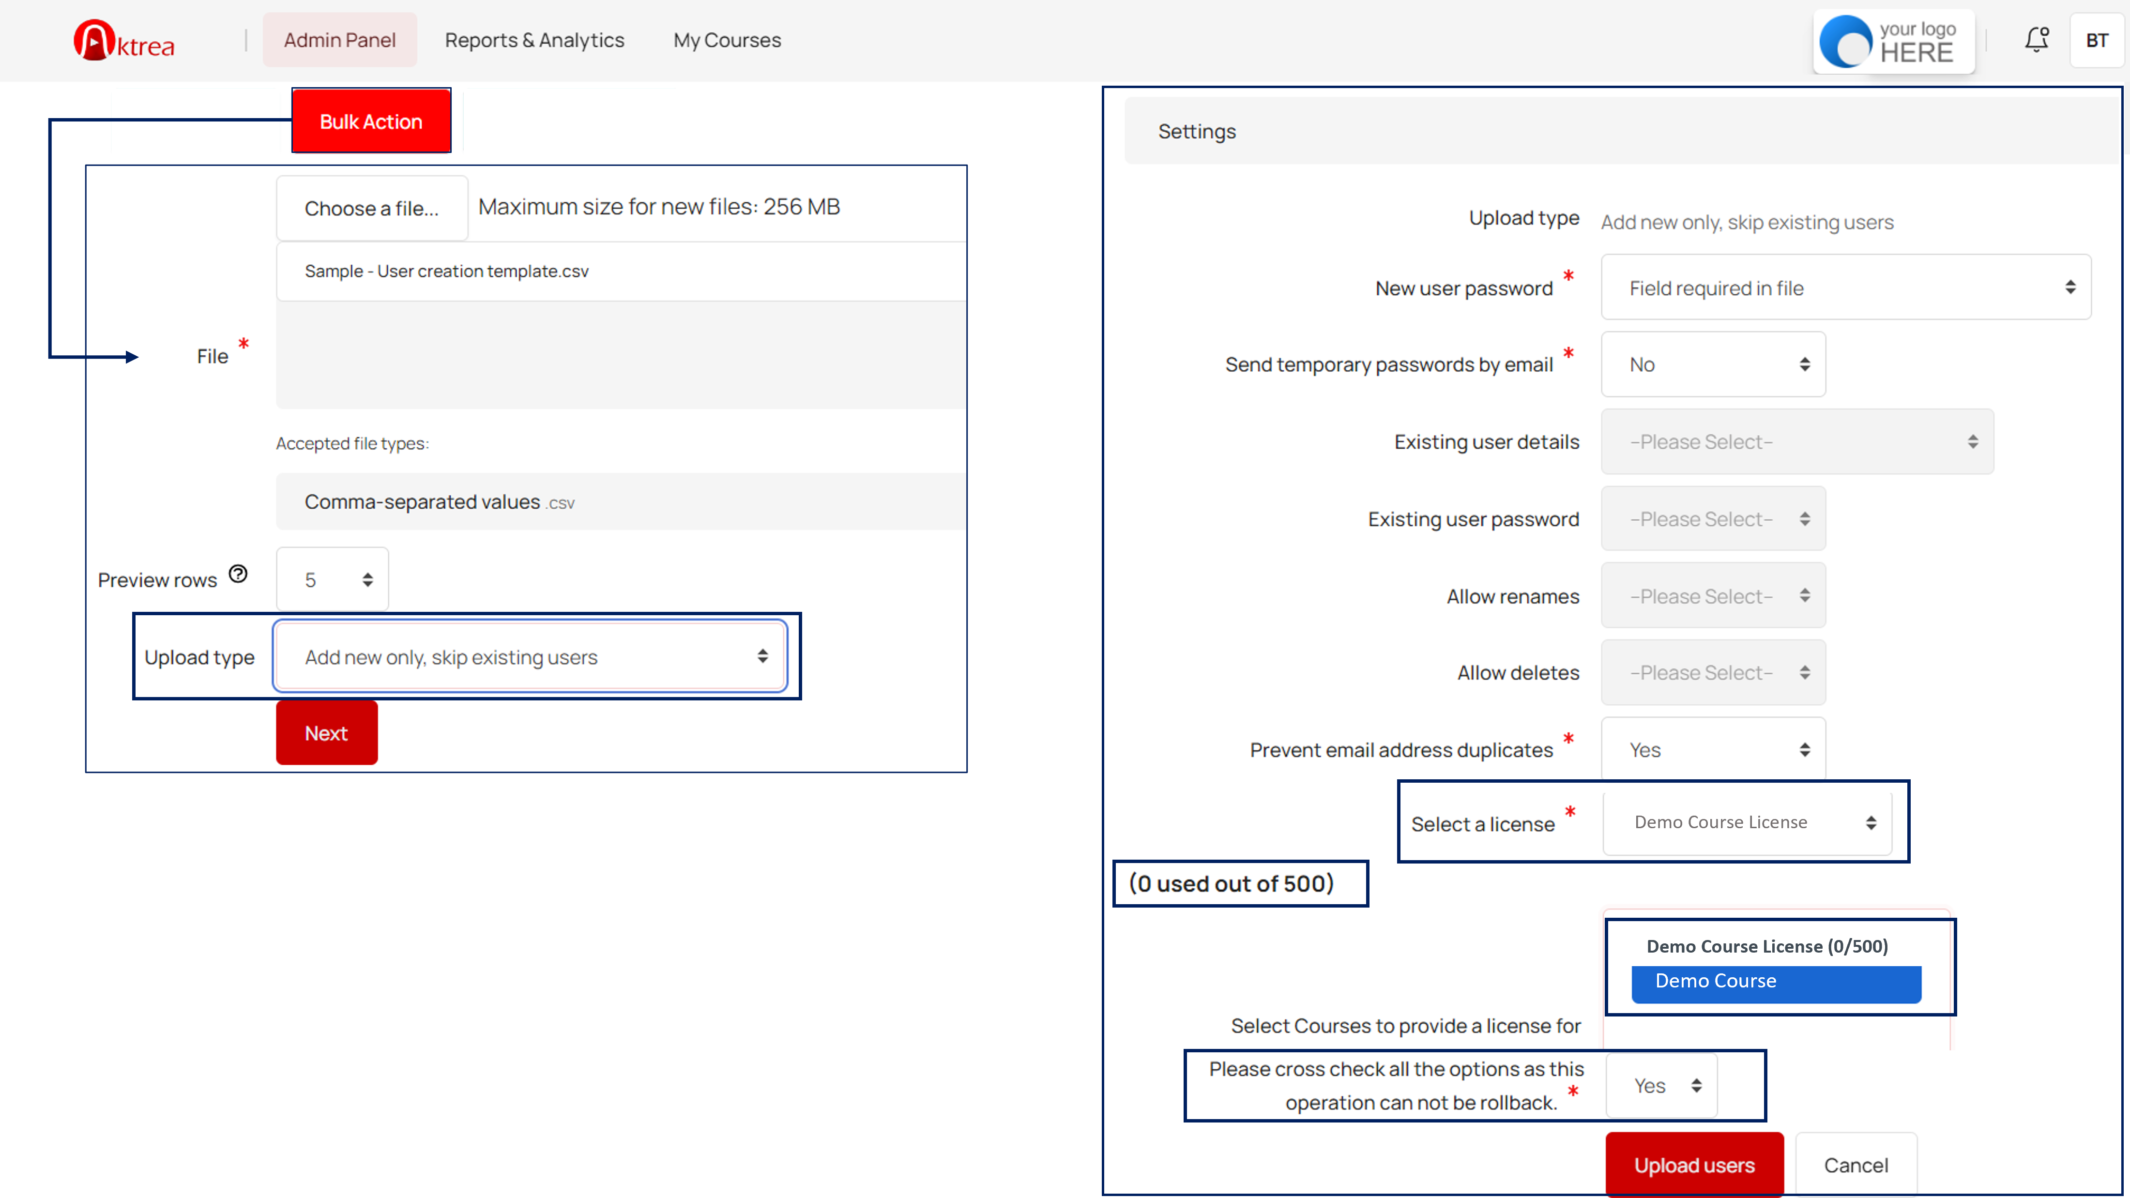Open the Upload type dropdown
2130x1198 pixels.
point(530,656)
